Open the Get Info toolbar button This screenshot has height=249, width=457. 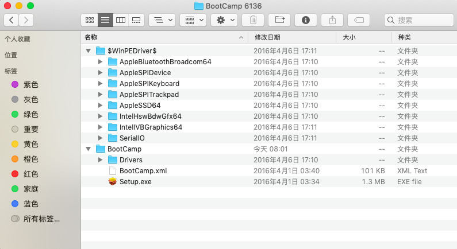pos(306,20)
